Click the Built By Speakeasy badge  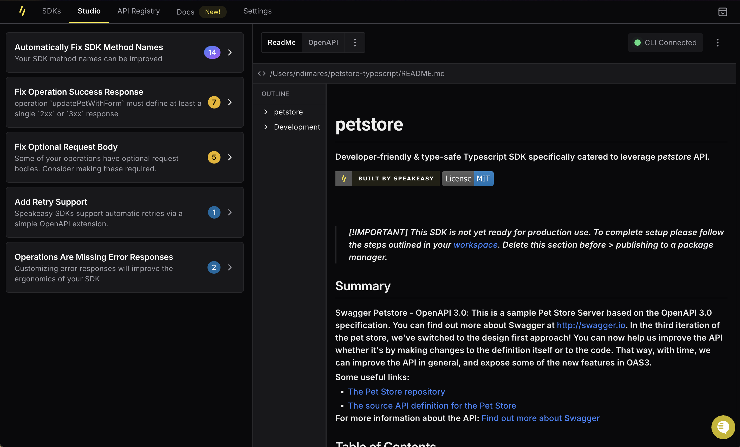point(387,178)
